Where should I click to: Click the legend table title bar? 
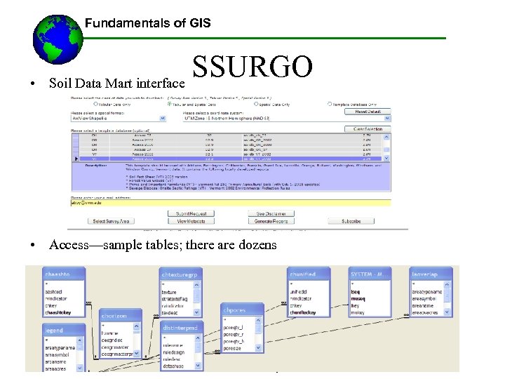[64, 331]
